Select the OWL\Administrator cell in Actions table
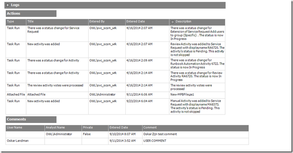Image resolution: width=293 pixels, height=153 pixels. click(107, 95)
